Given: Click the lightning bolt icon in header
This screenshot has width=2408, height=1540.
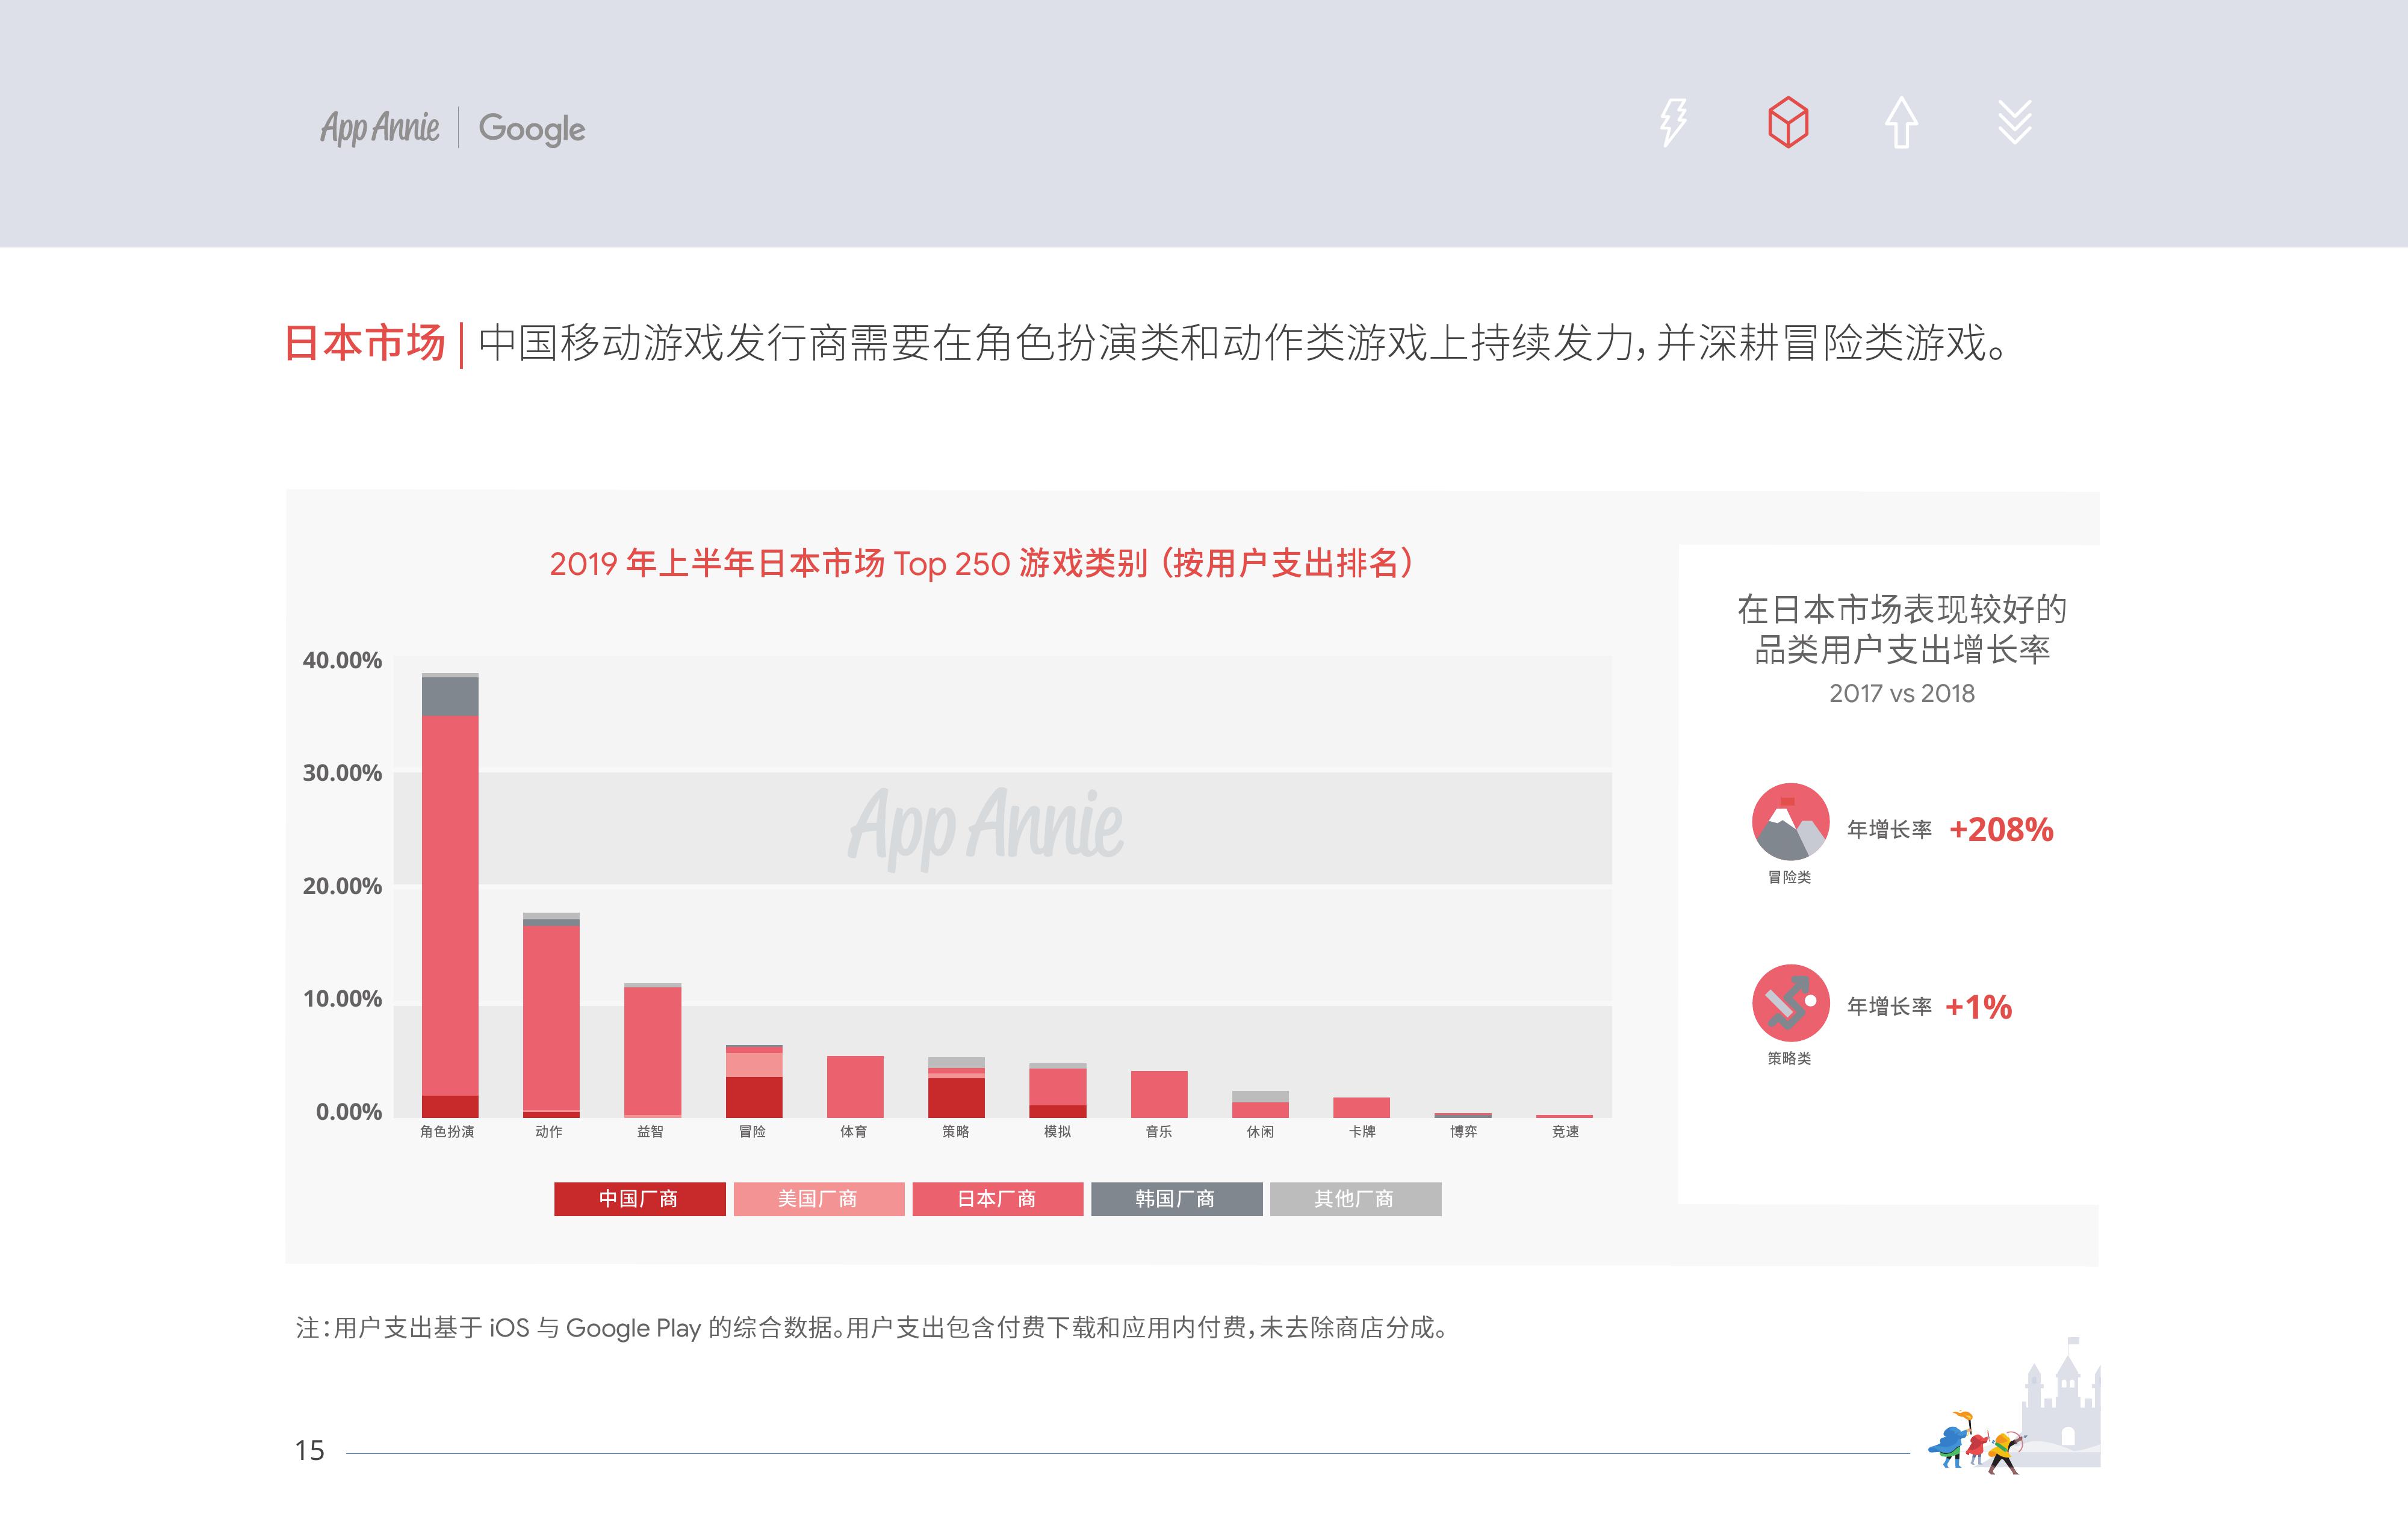Looking at the screenshot, I should [x=1673, y=122].
